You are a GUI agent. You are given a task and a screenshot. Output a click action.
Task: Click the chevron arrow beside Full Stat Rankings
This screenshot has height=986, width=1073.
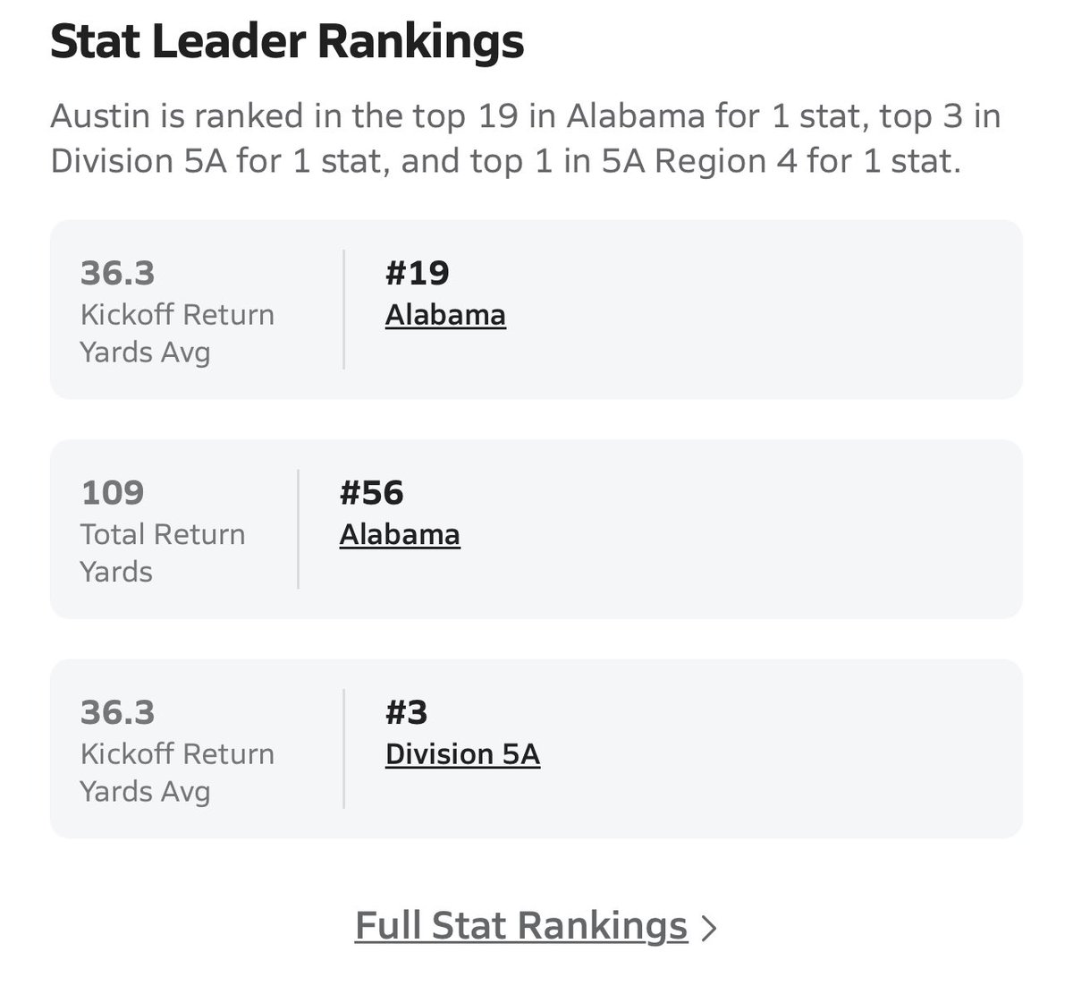(709, 929)
